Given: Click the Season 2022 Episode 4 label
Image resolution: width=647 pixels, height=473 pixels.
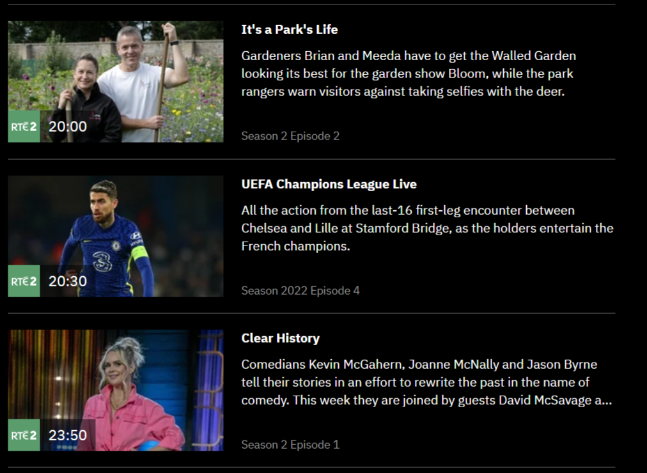Looking at the screenshot, I should tap(300, 291).
